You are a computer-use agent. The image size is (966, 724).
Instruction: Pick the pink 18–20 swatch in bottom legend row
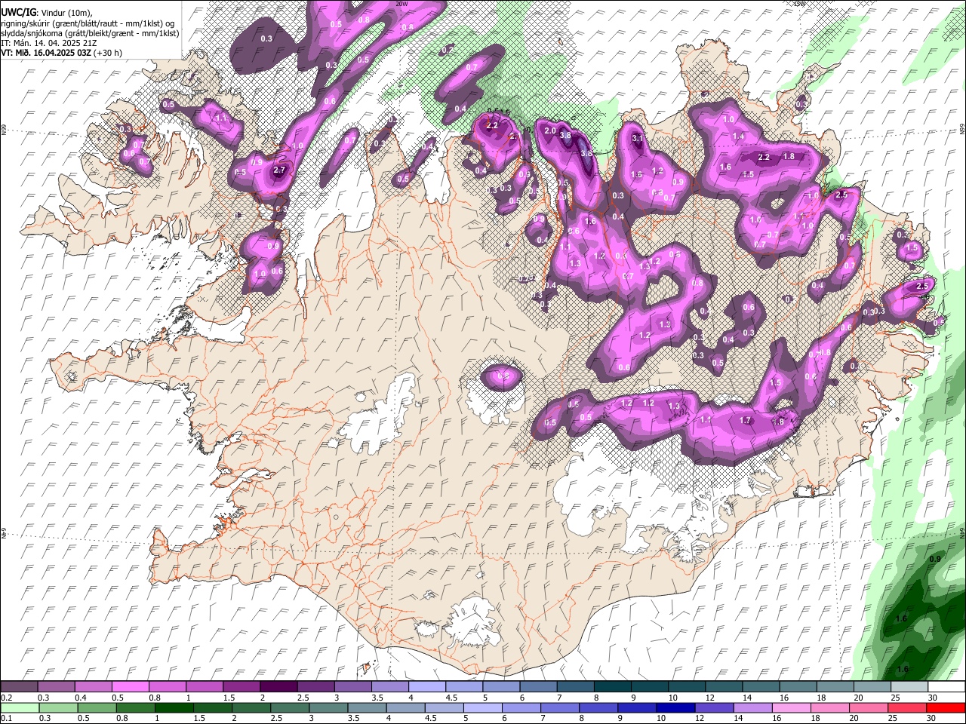(829, 708)
